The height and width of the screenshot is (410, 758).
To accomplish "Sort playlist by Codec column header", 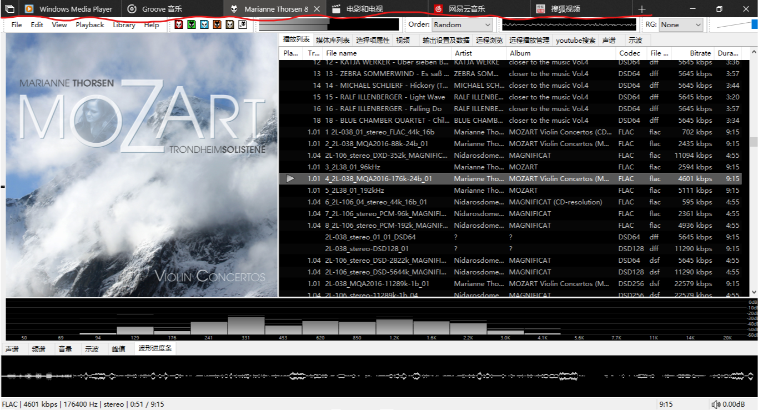I will 631,53.
